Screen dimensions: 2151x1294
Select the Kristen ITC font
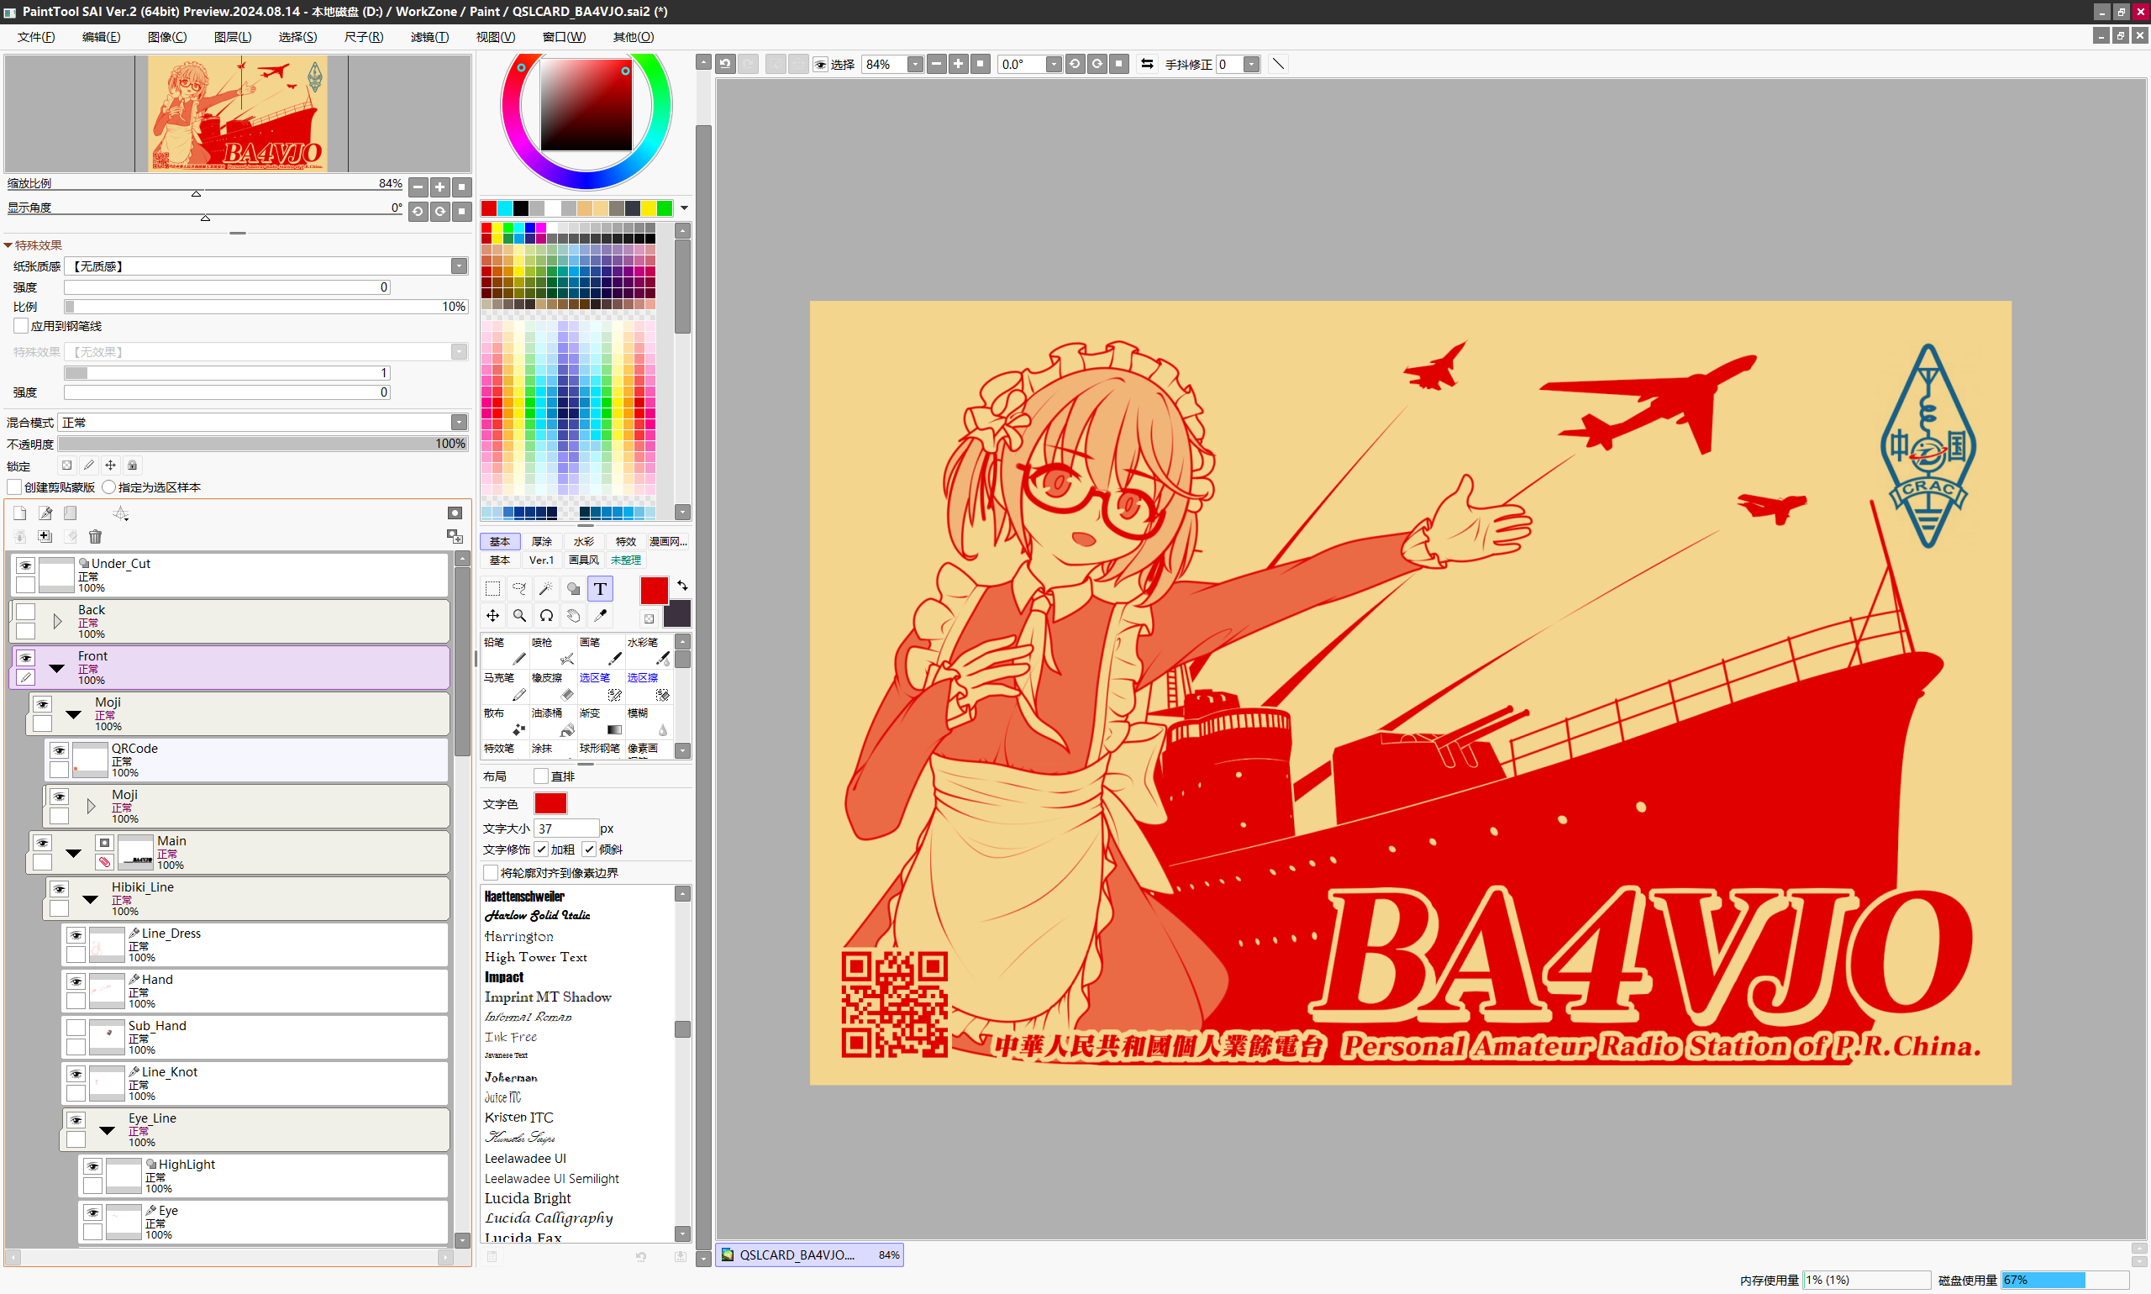pyautogui.click(x=518, y=1117)
